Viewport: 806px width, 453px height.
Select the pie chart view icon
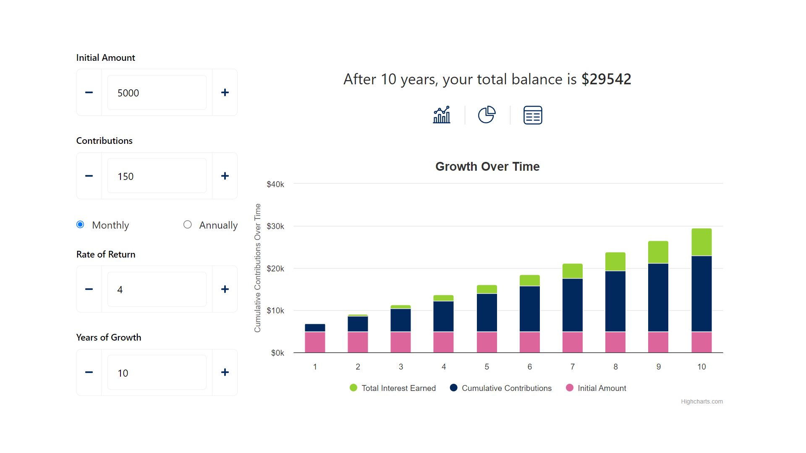[487, 115]
